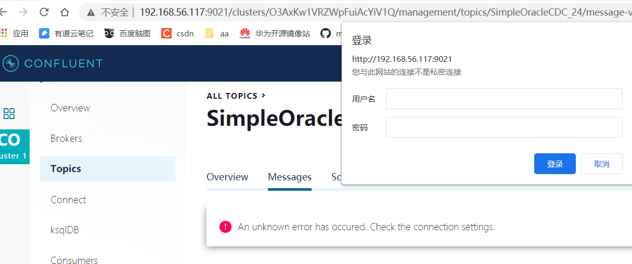Open the csdn bookmark
The image size is (632, 264).
(177, 33)
